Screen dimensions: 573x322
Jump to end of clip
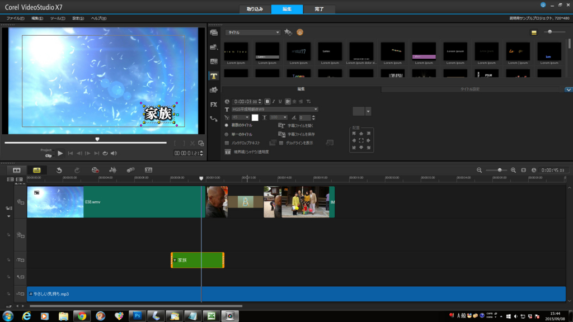tap(96, 153)
